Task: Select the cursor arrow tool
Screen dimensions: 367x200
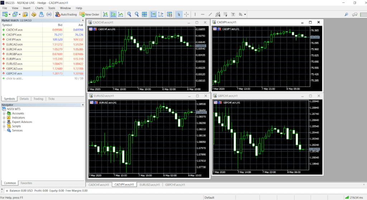Action: click(x=178, y=14)
